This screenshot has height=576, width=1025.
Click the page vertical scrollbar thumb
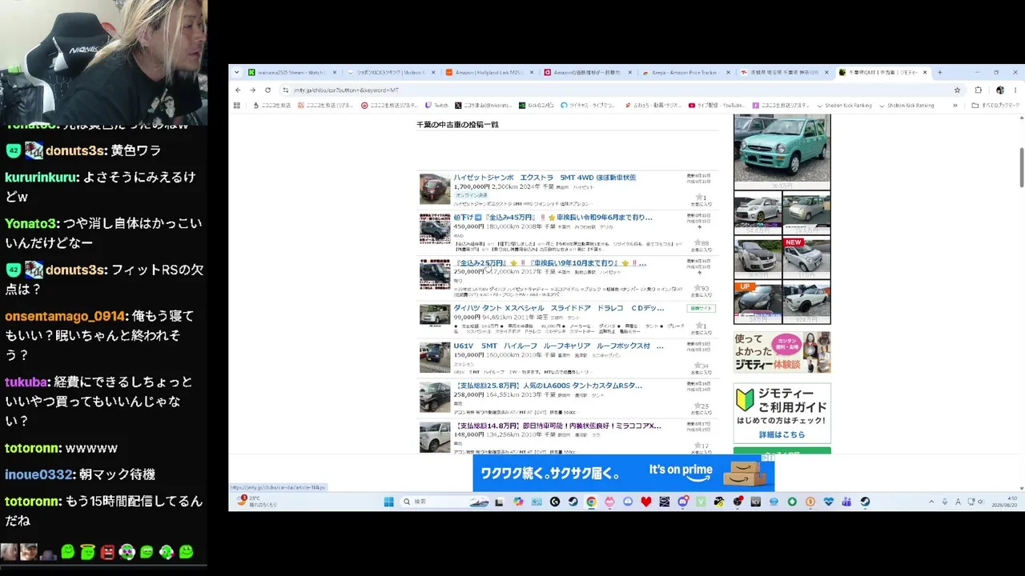1021,167
